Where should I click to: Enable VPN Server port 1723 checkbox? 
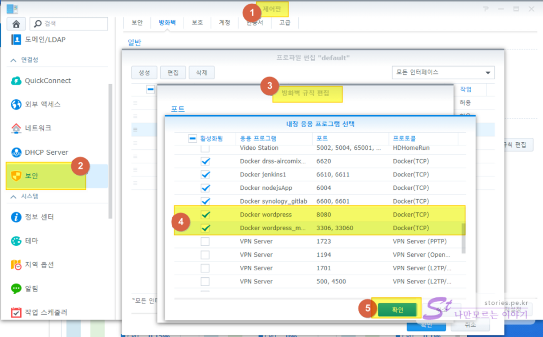click(205, 242)
